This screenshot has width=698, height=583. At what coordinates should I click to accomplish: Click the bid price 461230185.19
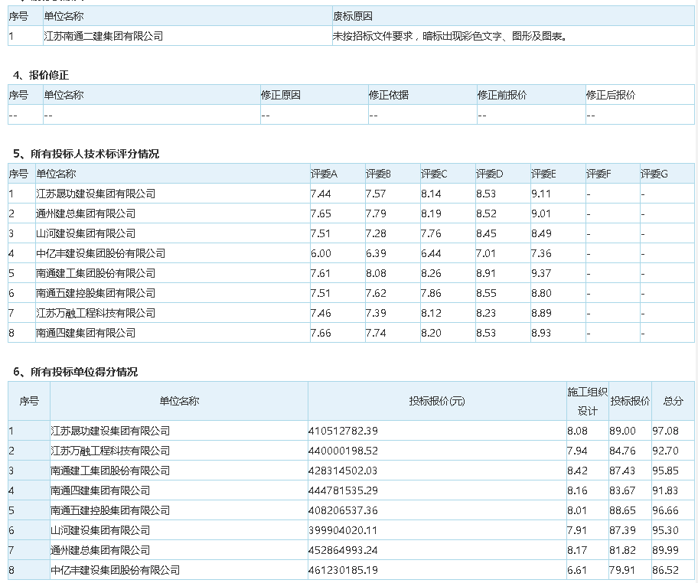point(343,570)
